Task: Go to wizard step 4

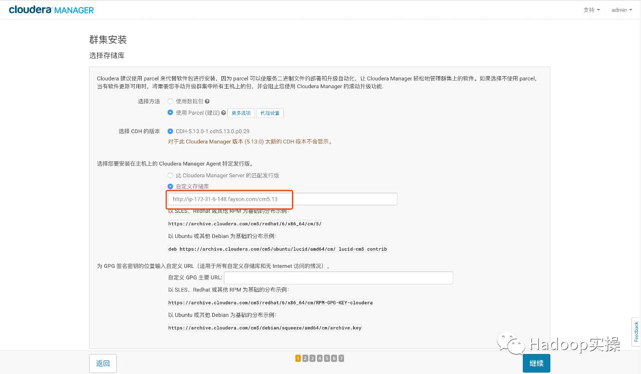Action: pyautogui.click(x=319, y=358)
